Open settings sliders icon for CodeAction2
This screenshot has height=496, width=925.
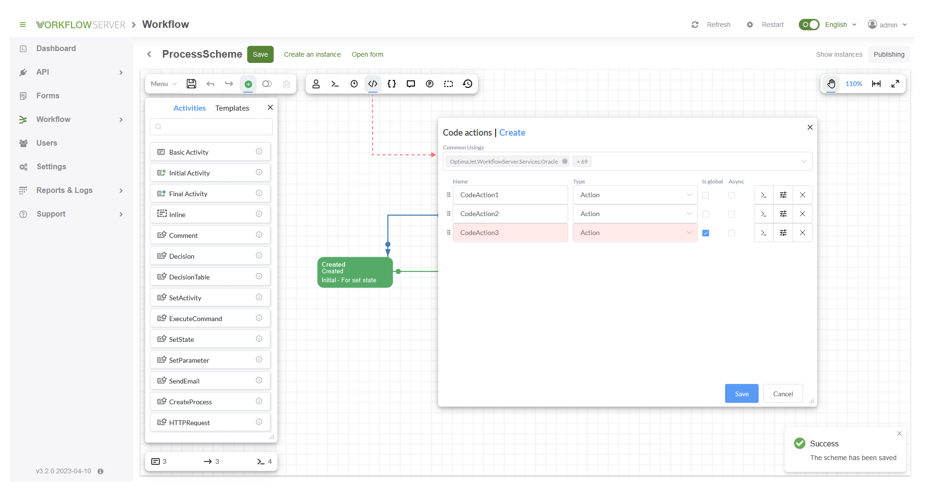(x=783, y=214)
